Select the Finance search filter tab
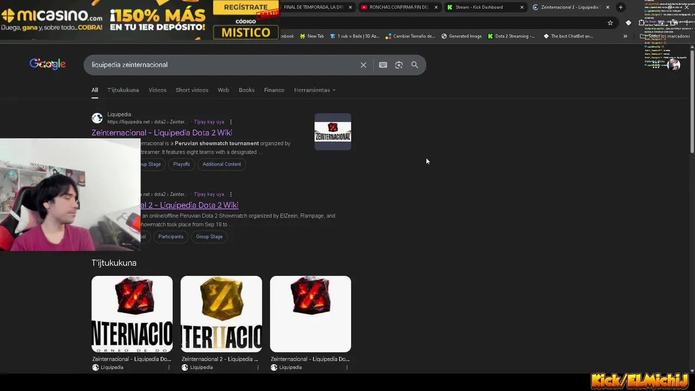The width and height of the screenshot is (695, 391). (x=274, y=90)
